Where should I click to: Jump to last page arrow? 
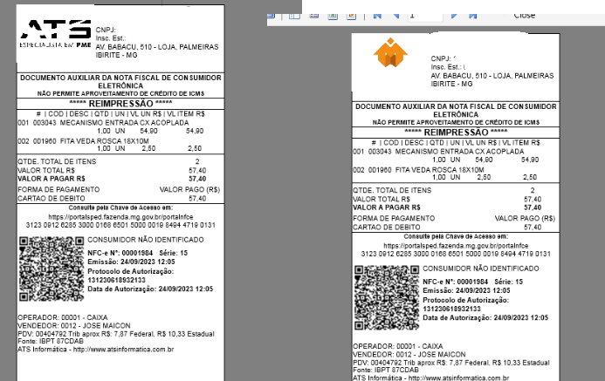472,16
